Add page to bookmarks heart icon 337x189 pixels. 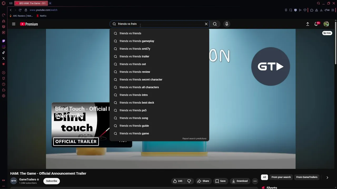[x=305, y=10]
